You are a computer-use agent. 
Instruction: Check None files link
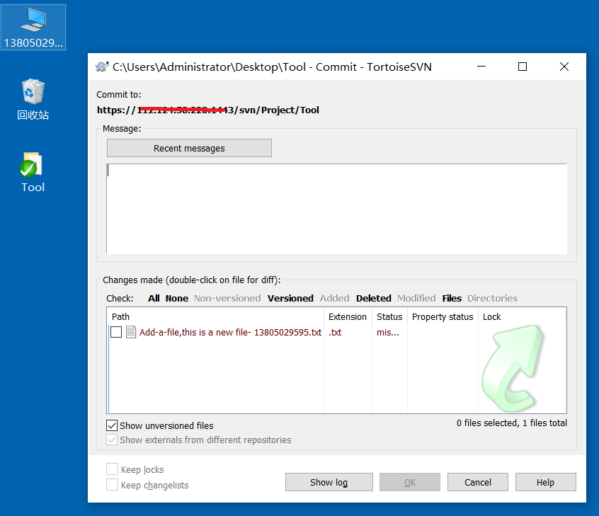tap(177, 298)
